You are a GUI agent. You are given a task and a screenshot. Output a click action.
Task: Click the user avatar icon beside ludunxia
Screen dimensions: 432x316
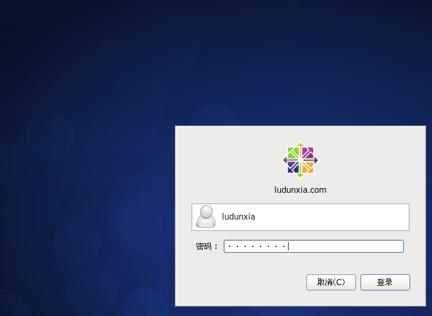click(206, 217)
